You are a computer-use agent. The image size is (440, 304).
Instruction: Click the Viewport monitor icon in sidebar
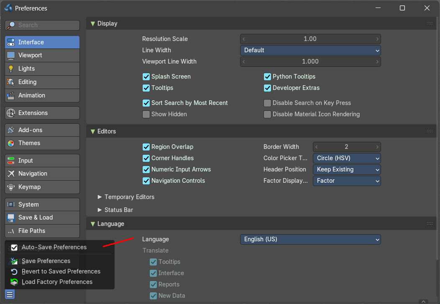tap(11, 56)
